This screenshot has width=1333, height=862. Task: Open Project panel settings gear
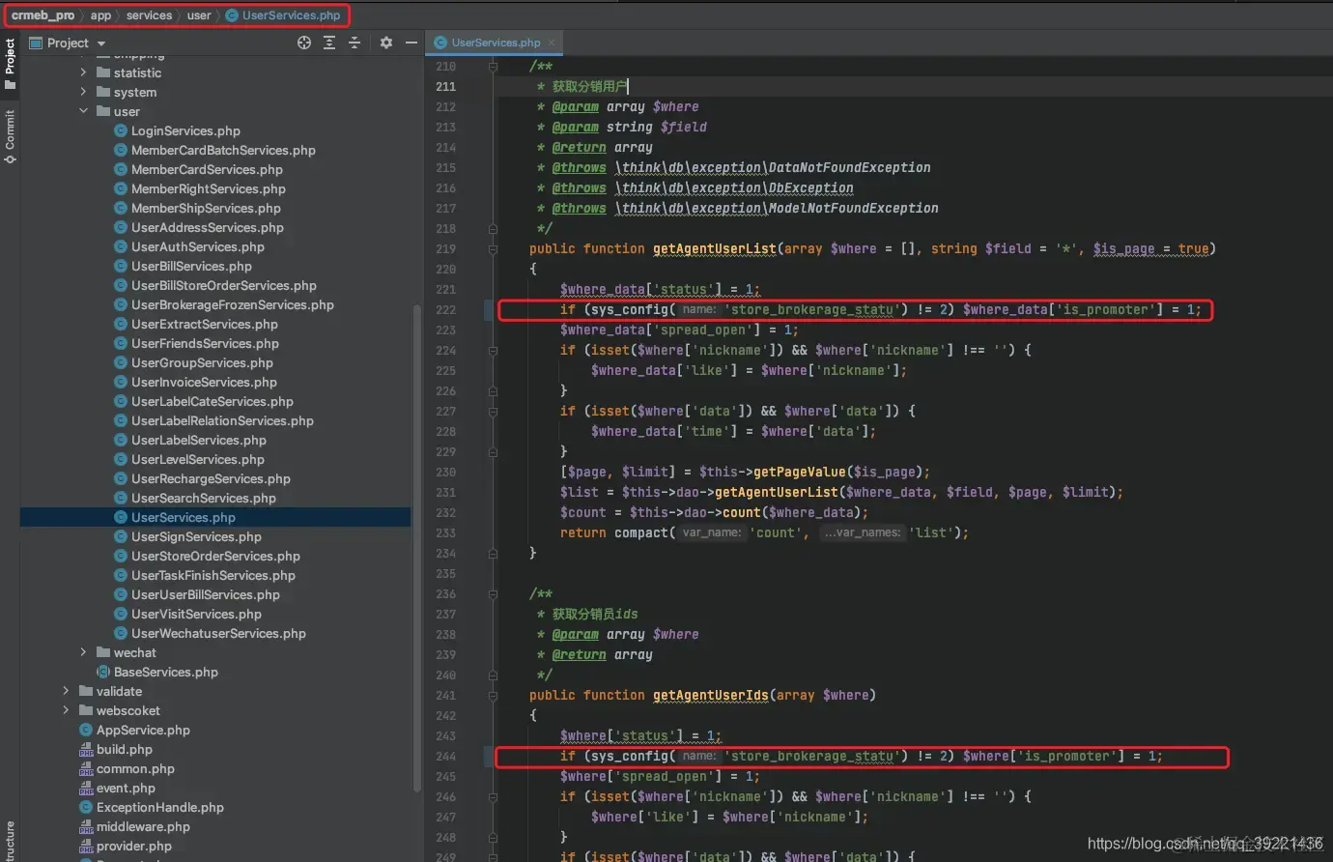[x=386, y=43]
